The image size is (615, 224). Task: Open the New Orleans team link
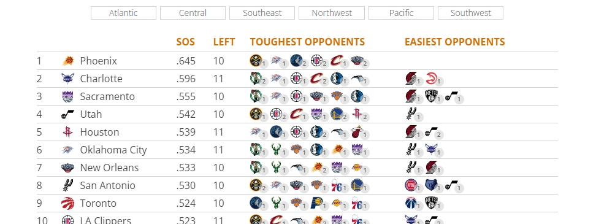coord(109,168)
